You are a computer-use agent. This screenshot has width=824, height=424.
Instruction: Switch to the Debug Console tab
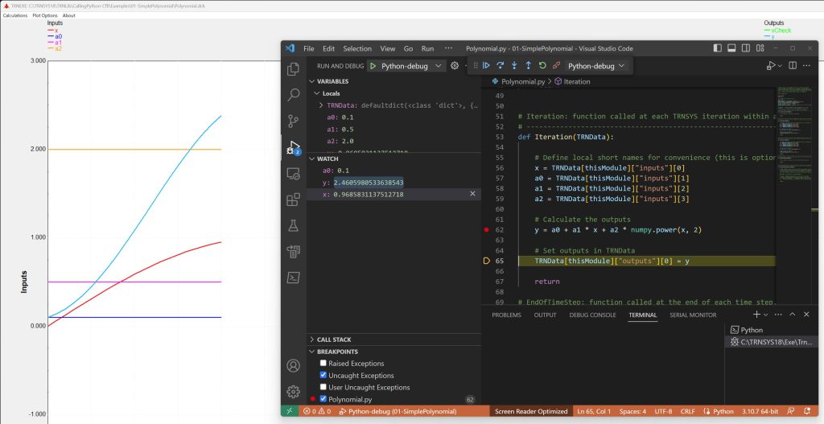tap(592, 315)
